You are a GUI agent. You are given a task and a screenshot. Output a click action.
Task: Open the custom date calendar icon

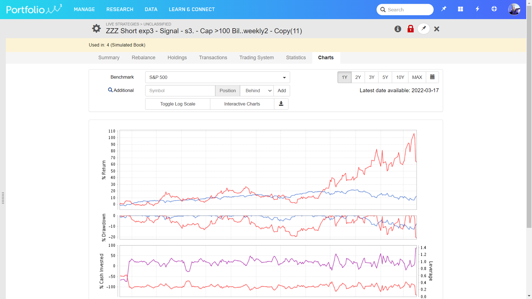click(x=432, y=77)
